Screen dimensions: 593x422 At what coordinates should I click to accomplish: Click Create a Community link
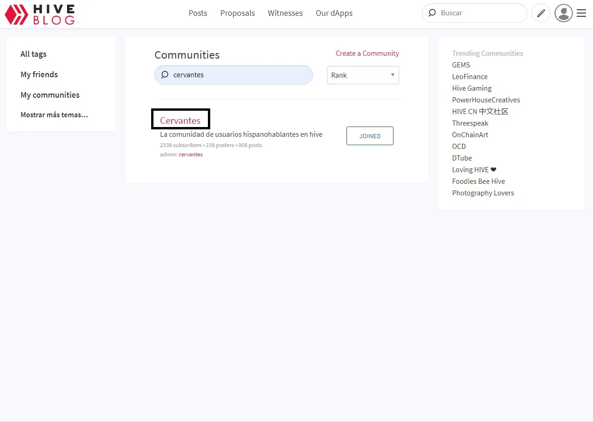[x=367, y=54]
